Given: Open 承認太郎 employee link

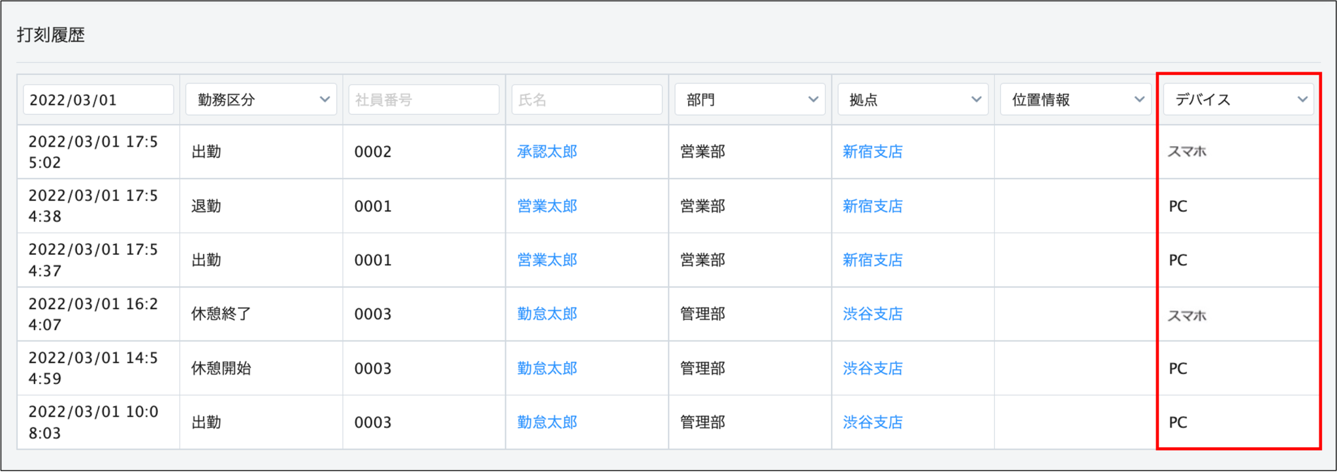Looking at the screenshot, I should 547,152.
